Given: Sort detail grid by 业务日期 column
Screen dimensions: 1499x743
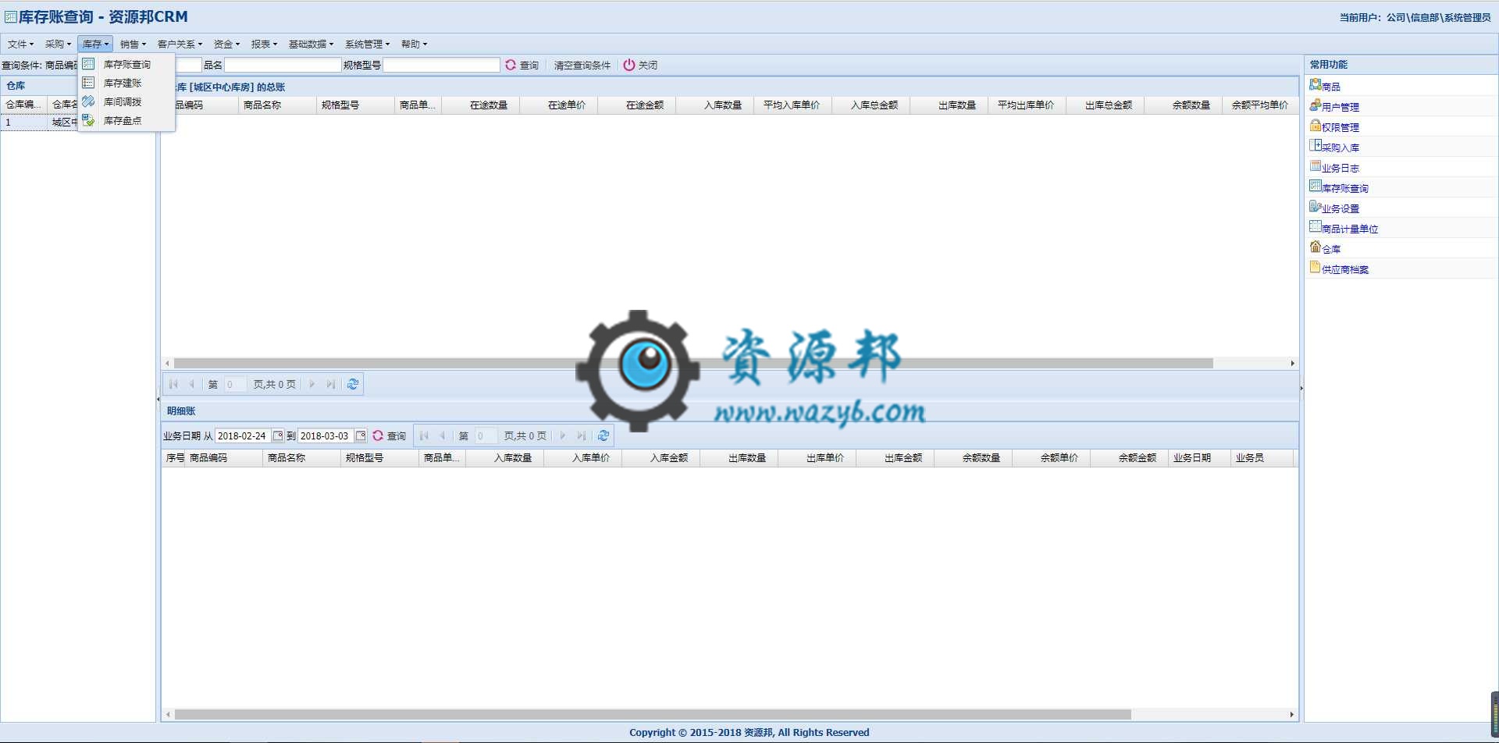Looking at the screenshot, I should tap(1199, 457).
